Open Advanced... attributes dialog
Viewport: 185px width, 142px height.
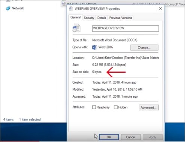click(149, 108)
